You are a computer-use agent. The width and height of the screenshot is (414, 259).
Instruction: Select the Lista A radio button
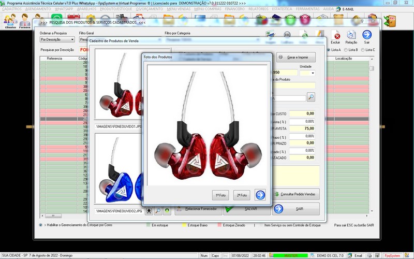pyautogui.click(x=329, y=50)
